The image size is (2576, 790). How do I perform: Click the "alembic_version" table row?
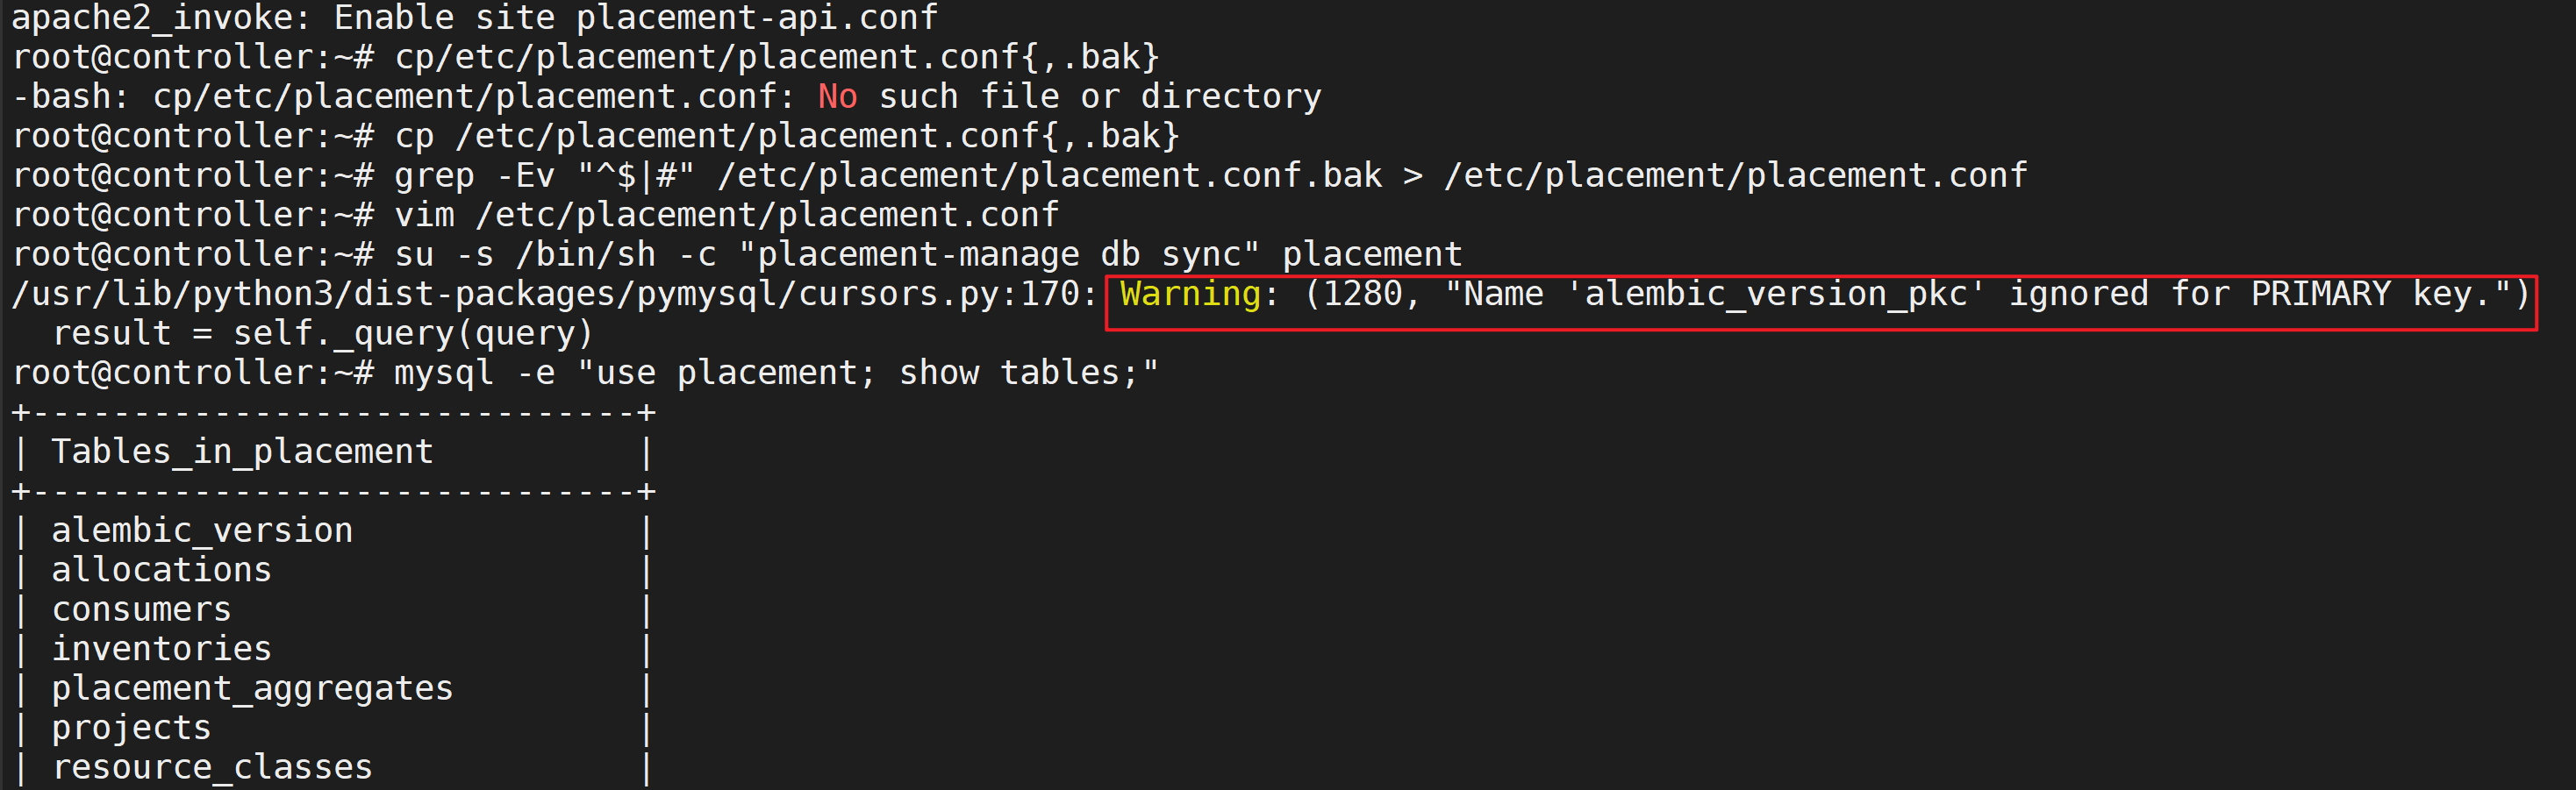coord(202,530)
